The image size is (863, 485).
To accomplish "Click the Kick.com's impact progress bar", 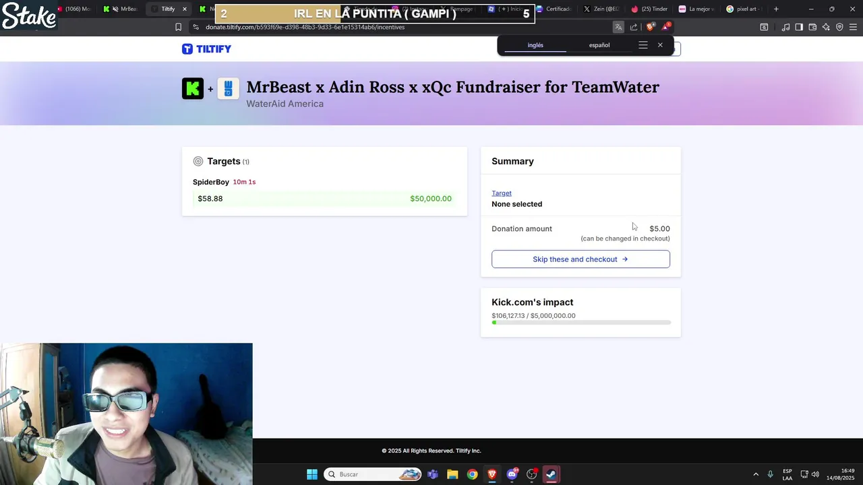I will tap(581, 323).
